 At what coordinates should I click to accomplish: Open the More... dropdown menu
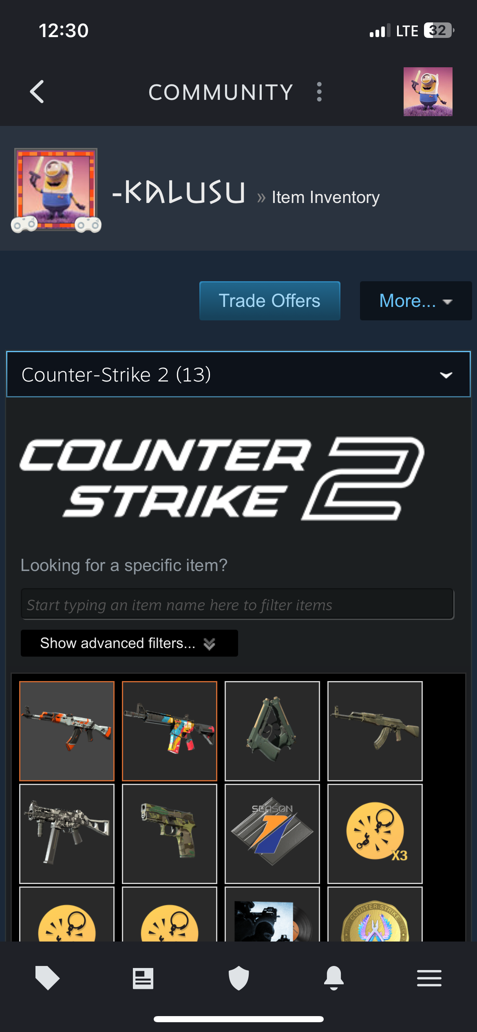(416, 301)
